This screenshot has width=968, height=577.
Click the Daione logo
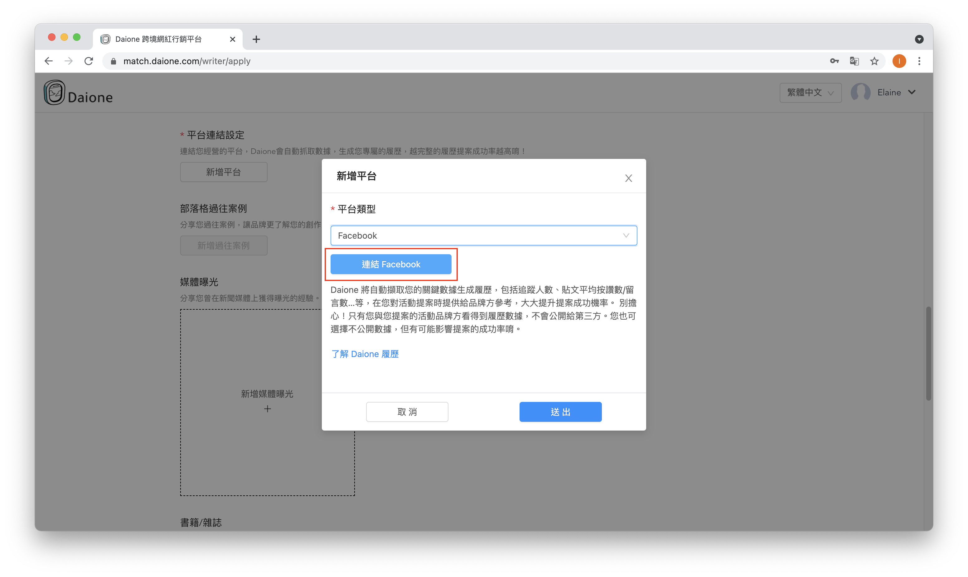coord(78,93)
